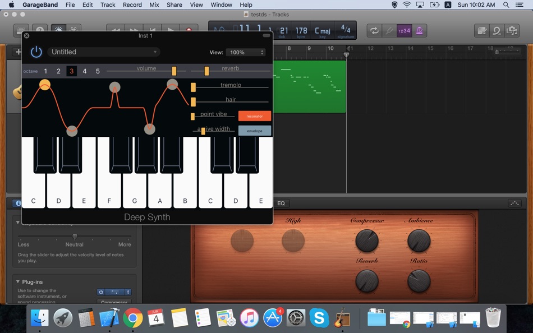Toggle the plug-in slot power button
Screen dimensions: 533x333
click(101, 292)
